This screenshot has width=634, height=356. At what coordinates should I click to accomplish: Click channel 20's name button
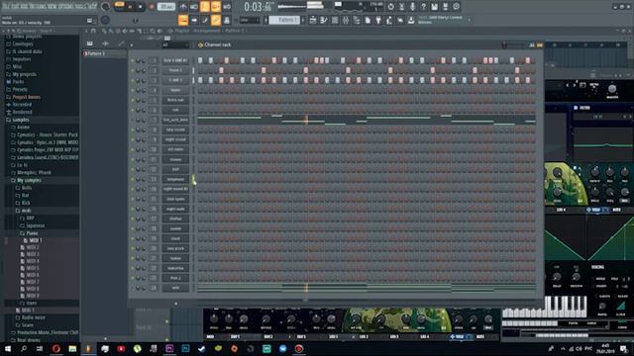(x=175, y=248)
